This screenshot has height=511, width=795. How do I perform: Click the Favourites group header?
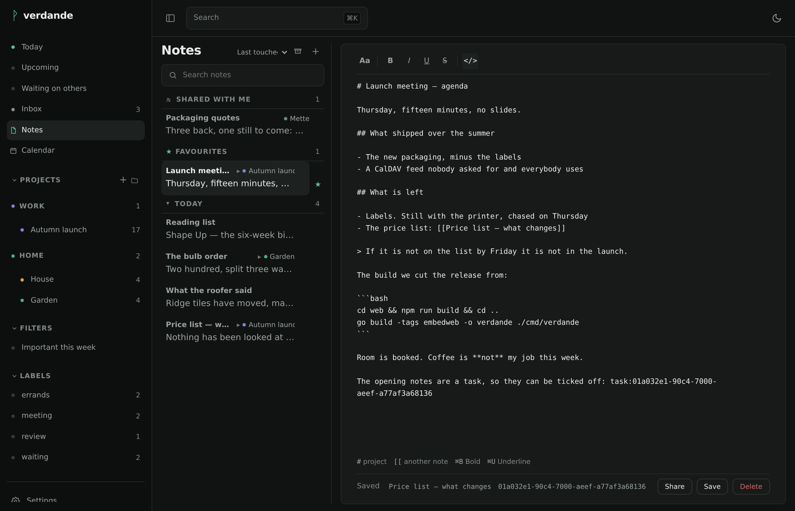242,151
